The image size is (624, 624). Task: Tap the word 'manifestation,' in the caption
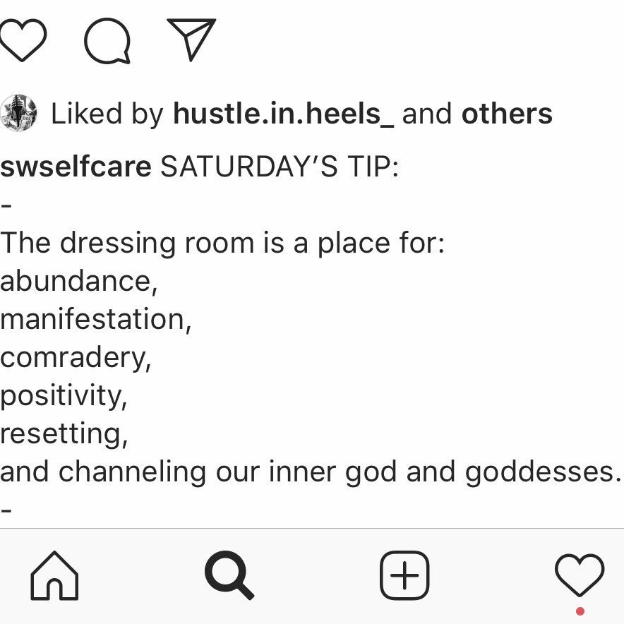click(95, 319)
